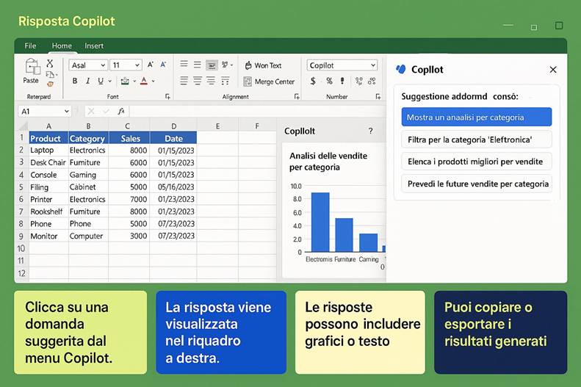Viewport: 581px width, 387px height.
Task: Align text right in Alignment group
Action: 211,81
